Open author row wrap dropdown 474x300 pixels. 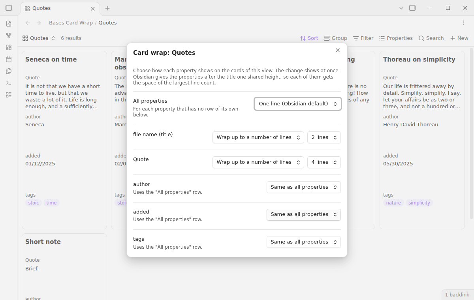pos(304,187)
